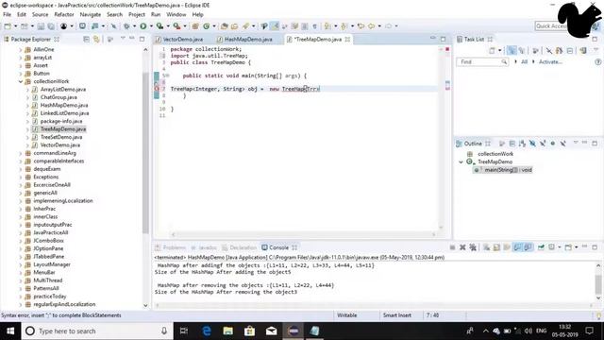
Task: Click editor horizontal scrollbar
Action: pos(304,234)
